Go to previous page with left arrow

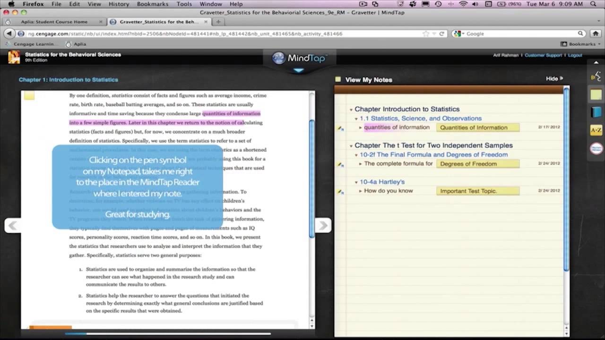click(x=13, y=226)
